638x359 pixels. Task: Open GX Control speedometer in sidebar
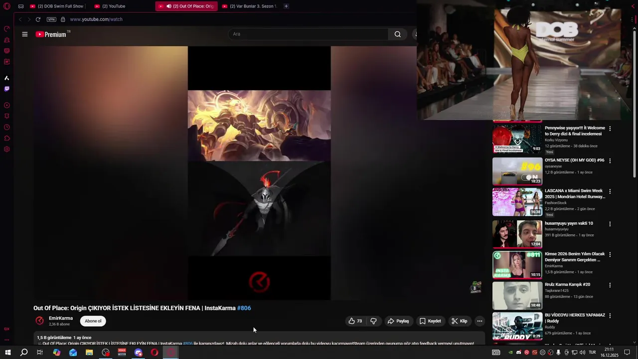[6, 29]
